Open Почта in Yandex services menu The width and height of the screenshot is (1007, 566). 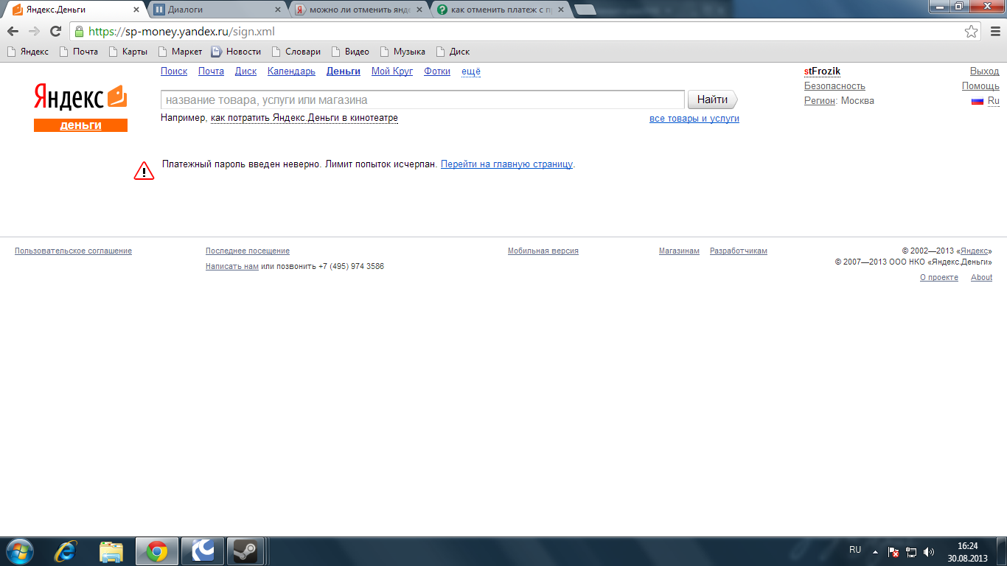pos(211,71)
